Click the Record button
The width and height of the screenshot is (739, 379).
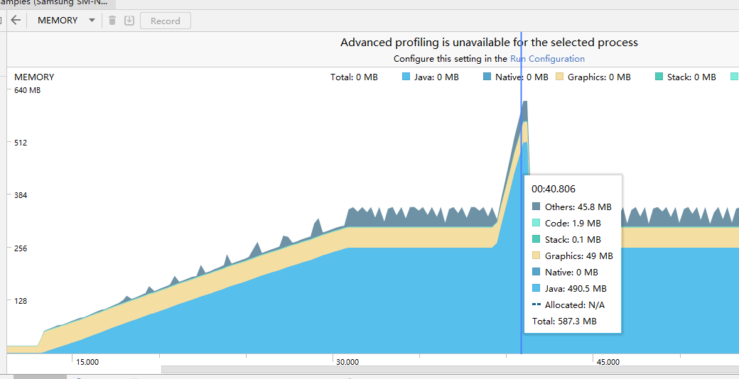tap(166, 21)
